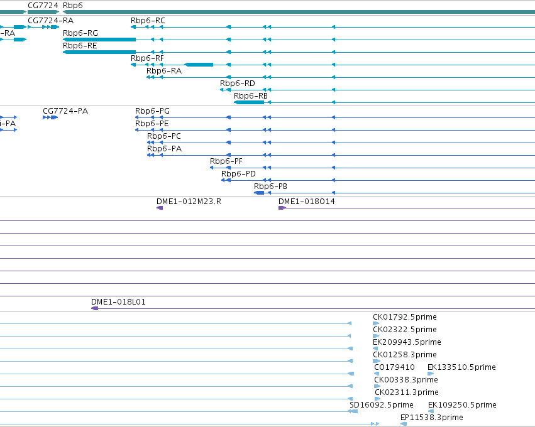Select the glyph under EK109250.5prime

(431, 412)
